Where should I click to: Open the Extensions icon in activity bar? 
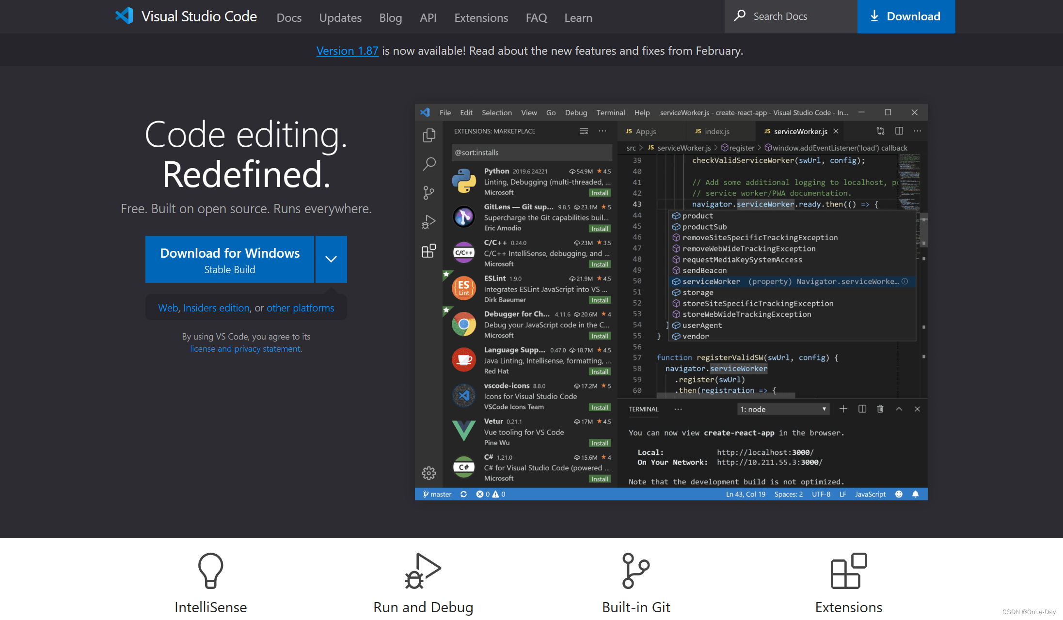(429, 251)
